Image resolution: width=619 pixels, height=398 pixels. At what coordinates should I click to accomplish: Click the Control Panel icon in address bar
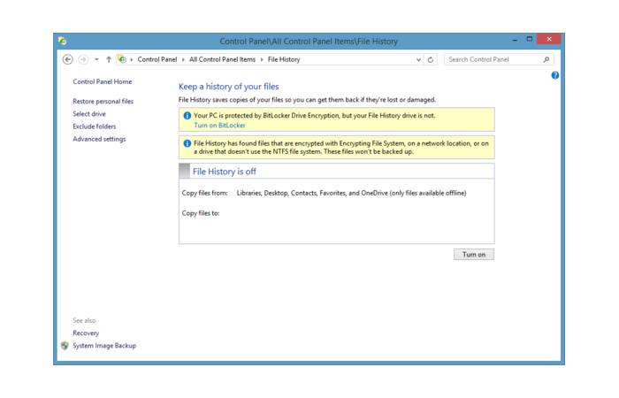click(122, 59)
